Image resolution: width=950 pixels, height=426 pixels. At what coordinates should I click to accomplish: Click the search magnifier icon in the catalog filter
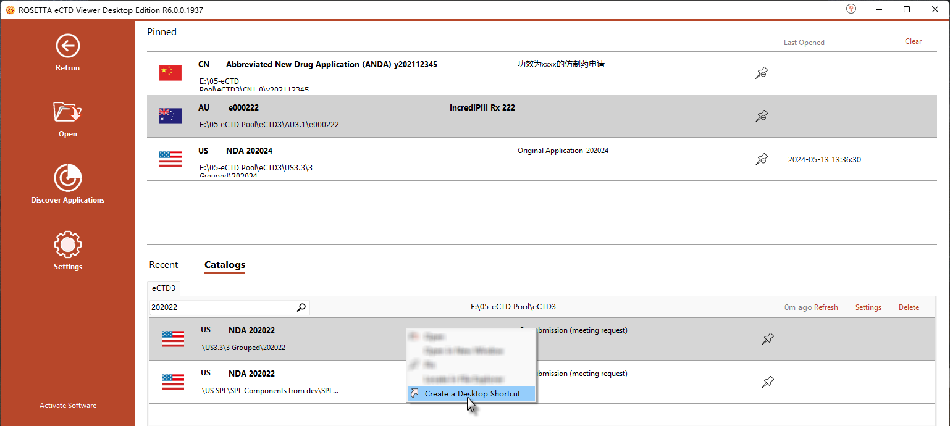click(x=301, y=307)
